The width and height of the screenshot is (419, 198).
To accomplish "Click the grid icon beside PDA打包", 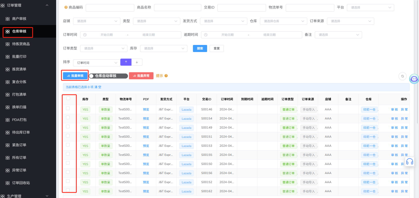I will pyautogui.click(x=8, y=120).
